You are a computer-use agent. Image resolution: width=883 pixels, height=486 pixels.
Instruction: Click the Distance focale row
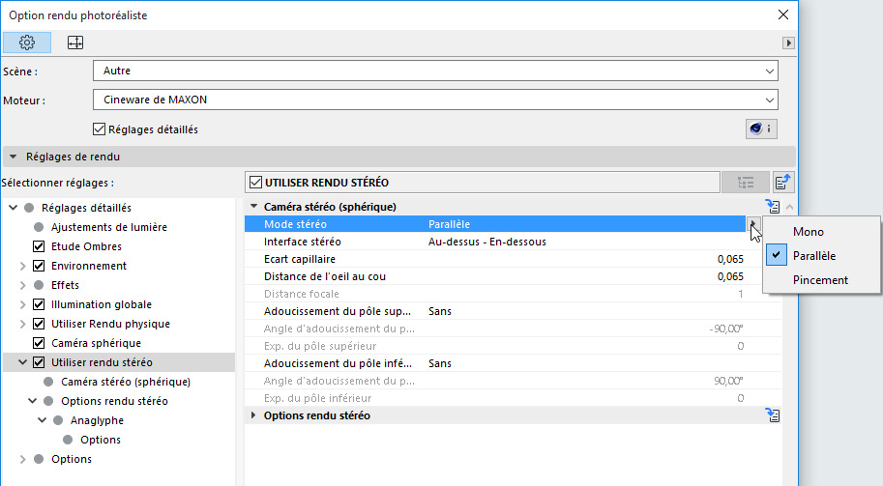click(x=513, y=294)
